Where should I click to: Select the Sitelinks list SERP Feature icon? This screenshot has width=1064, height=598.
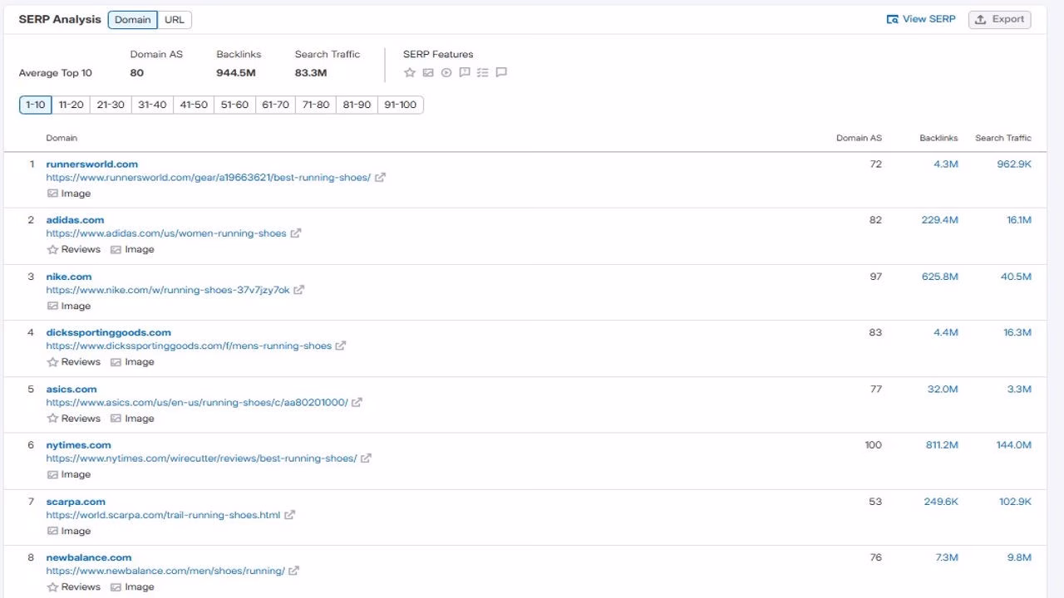pos(483,72)
